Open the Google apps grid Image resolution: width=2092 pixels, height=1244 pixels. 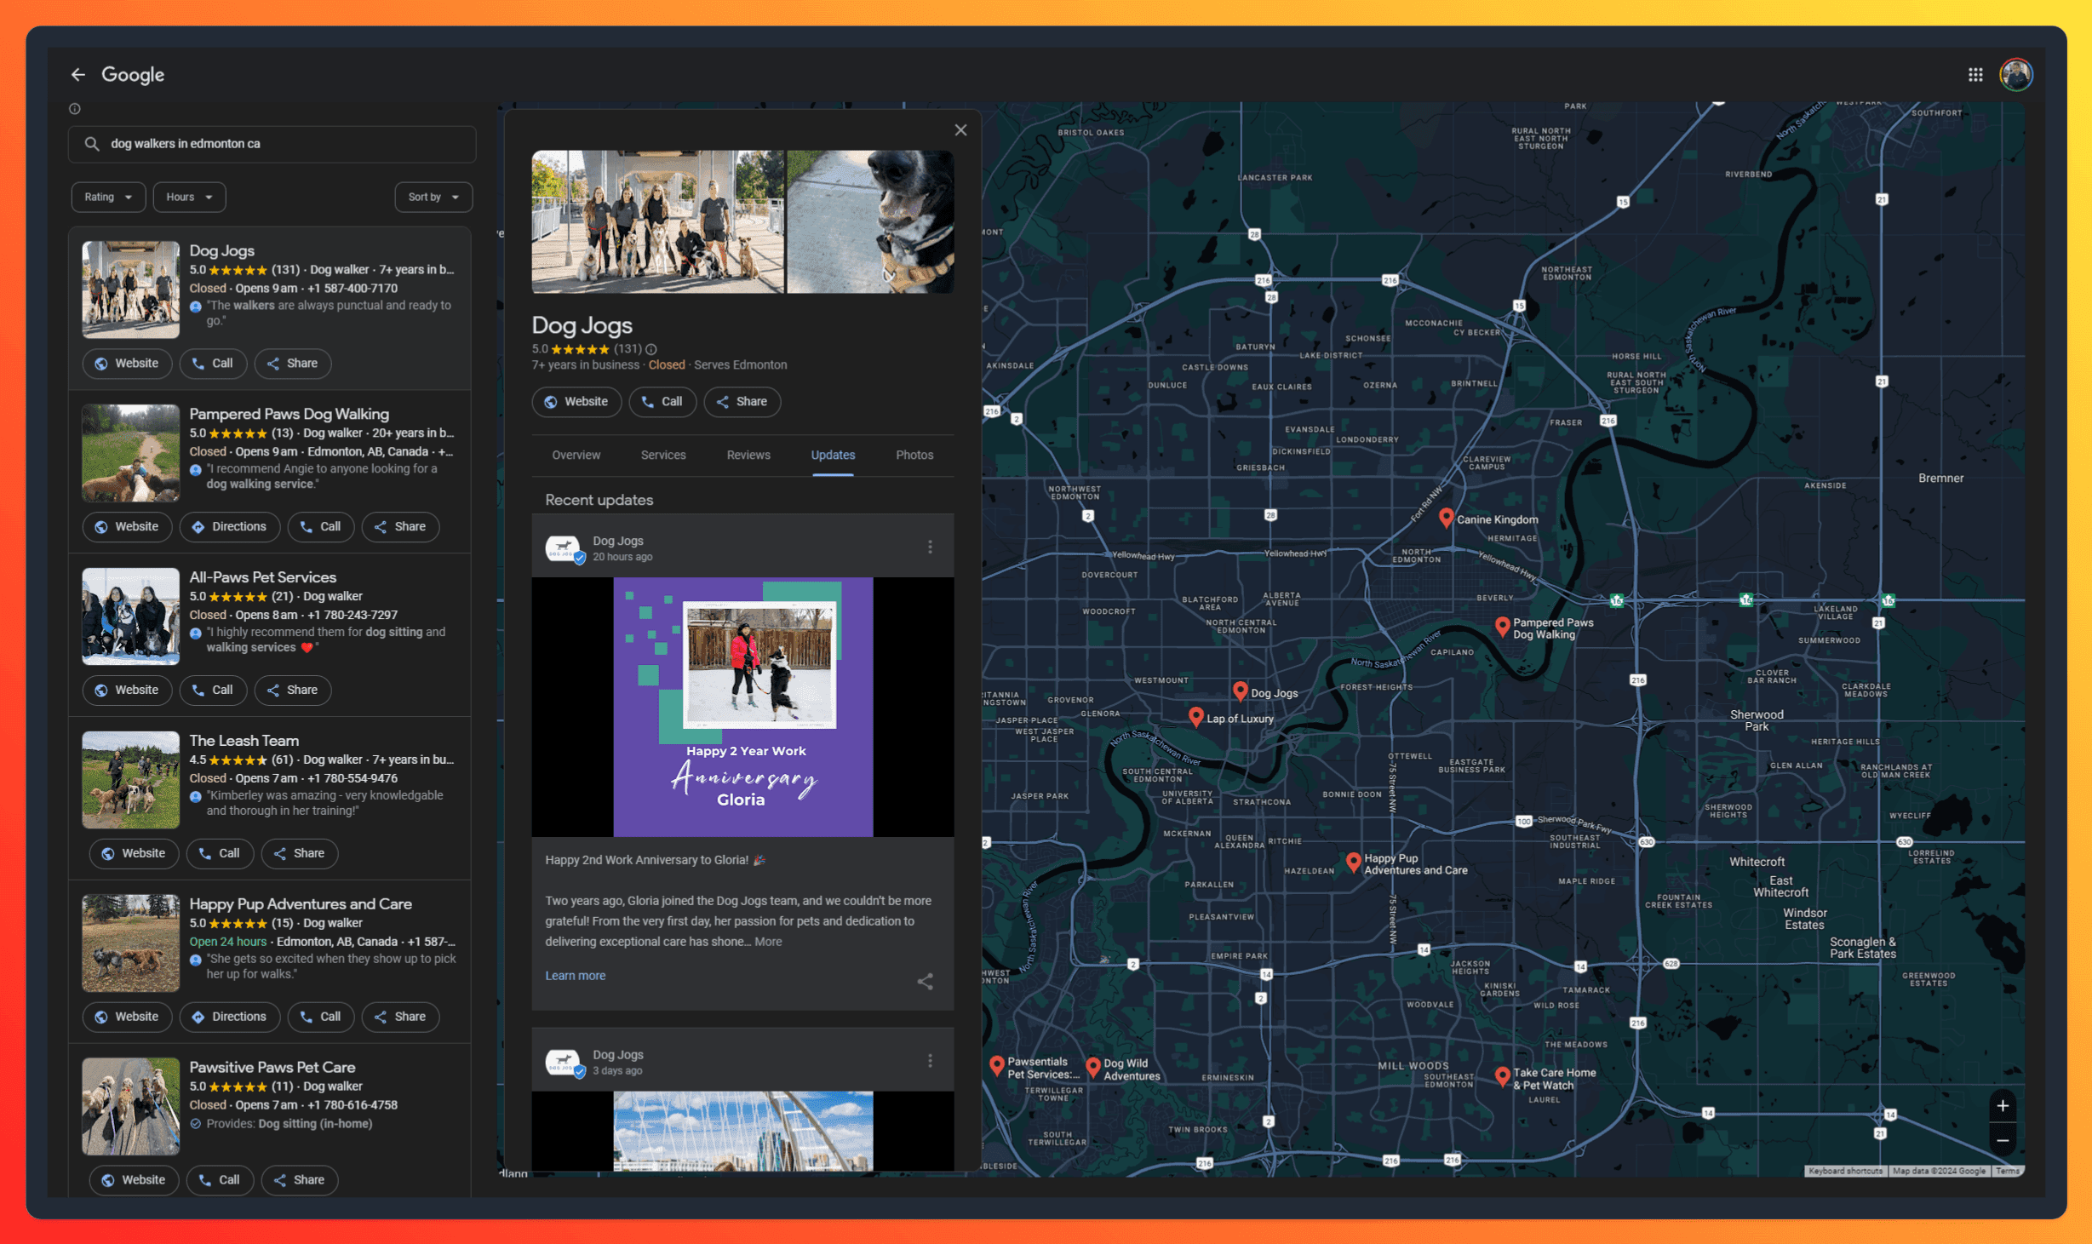click(x=1975, y=75)
